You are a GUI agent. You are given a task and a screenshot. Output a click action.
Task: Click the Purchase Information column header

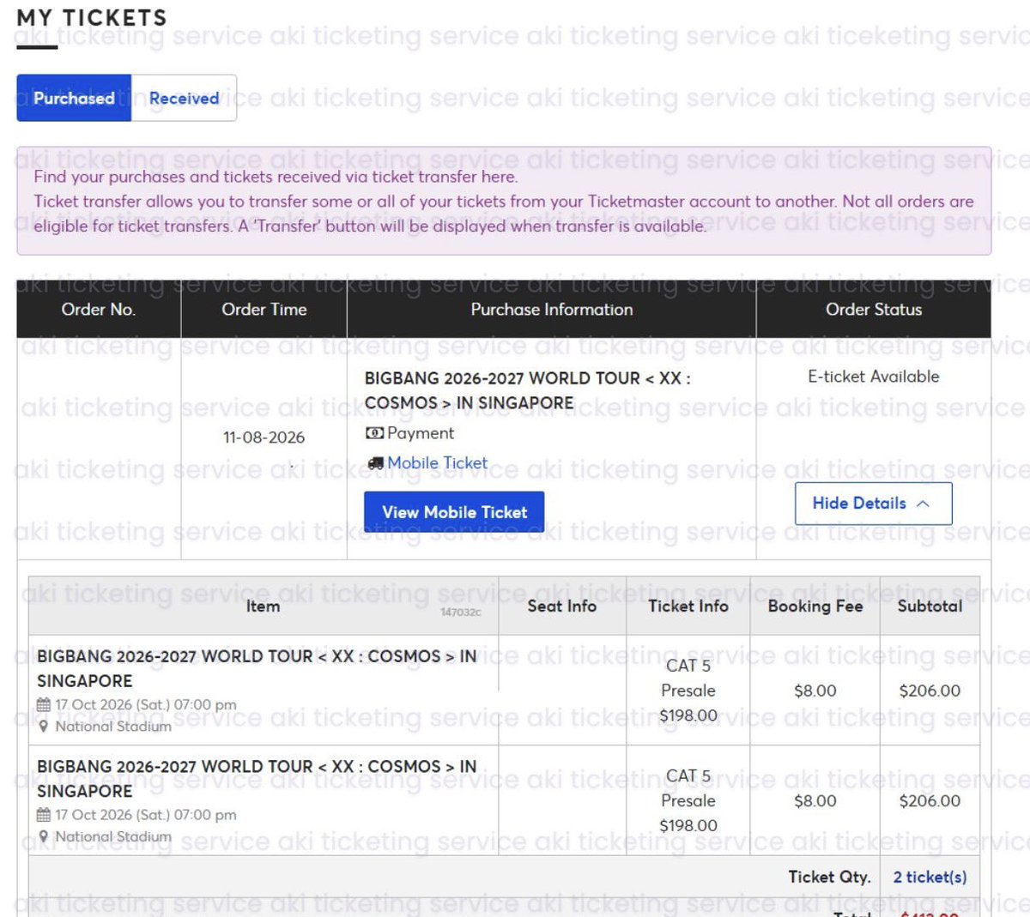click(552, 310)
